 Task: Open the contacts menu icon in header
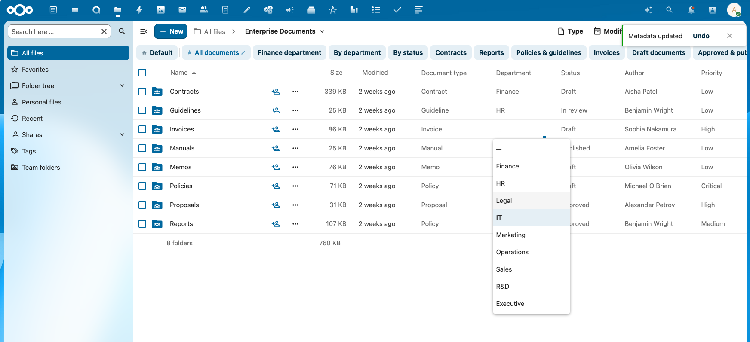(713, 10)
